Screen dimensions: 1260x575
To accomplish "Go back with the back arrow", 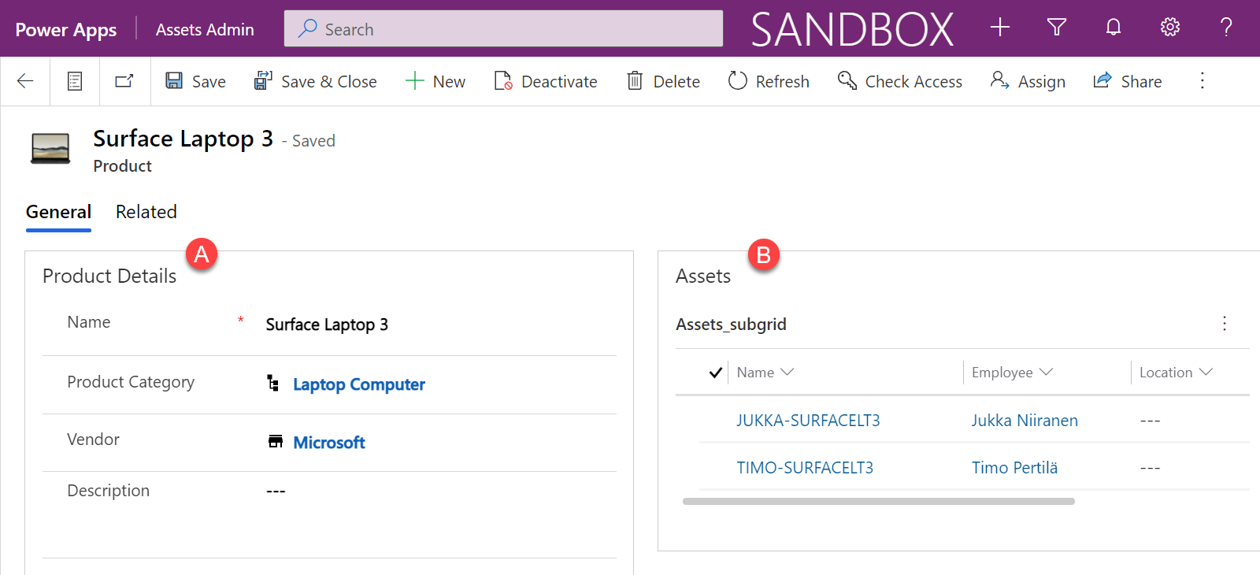I will click(x=25, y=81).
